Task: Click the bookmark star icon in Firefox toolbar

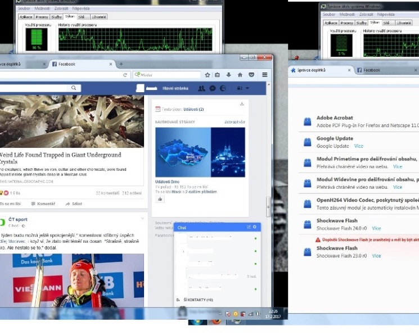Action: point(208,75)
